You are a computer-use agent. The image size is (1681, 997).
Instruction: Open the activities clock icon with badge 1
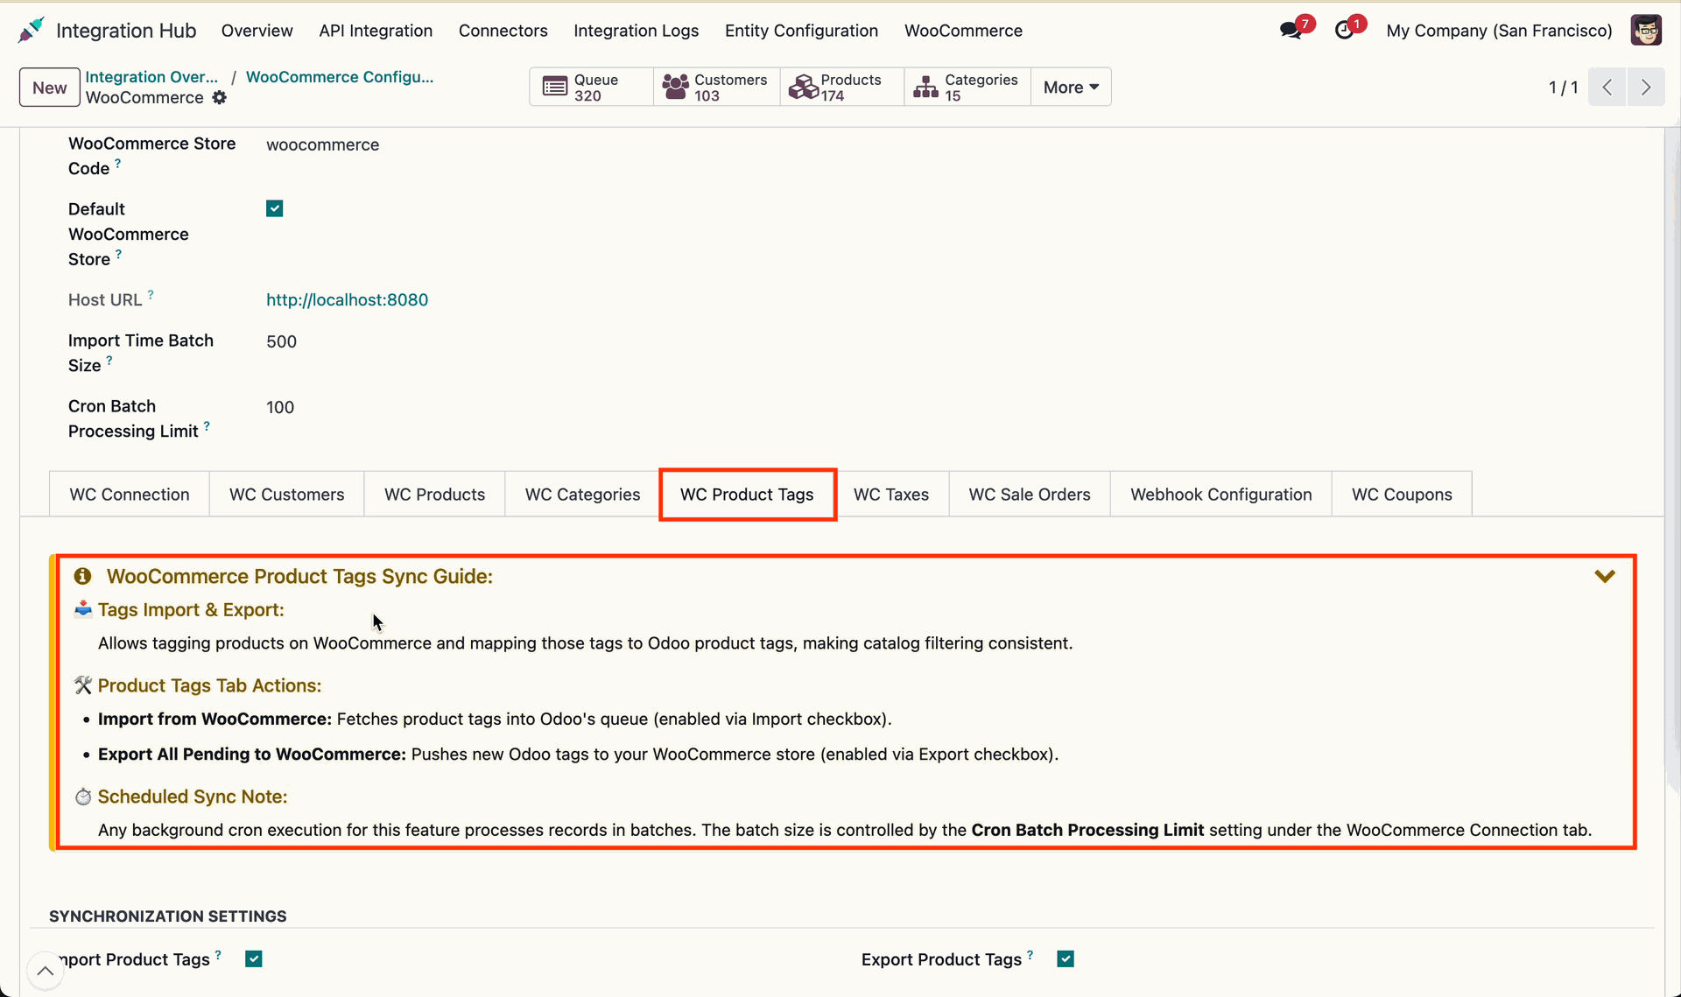(x=1344, y=31)
